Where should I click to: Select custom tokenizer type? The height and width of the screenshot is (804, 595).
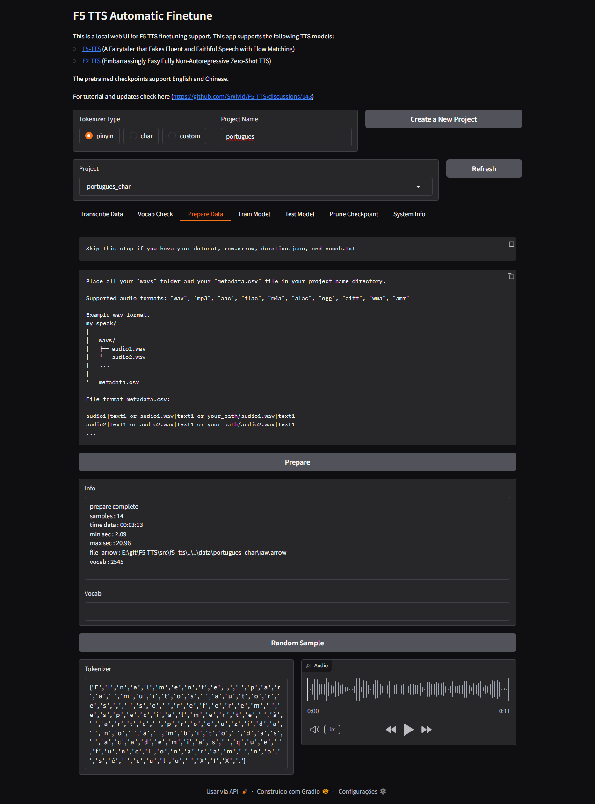pyautogui.click(x=184, y=136)
